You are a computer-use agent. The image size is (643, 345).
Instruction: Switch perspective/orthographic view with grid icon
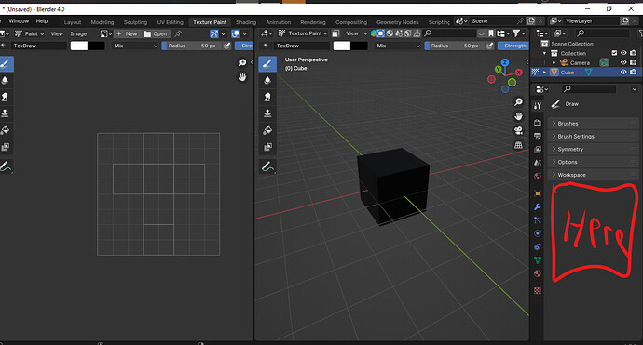518,145
